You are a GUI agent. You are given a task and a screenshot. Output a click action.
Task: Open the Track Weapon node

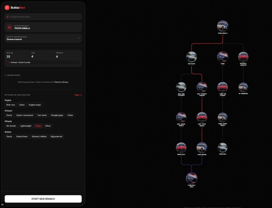pos(202,148)
